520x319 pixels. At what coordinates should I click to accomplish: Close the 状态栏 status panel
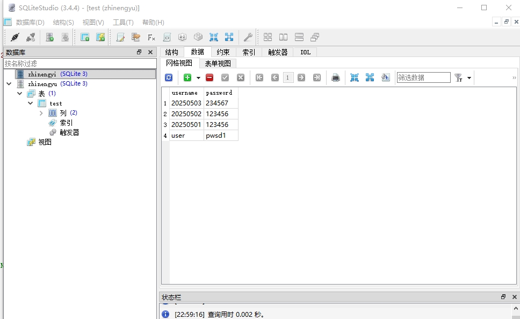pyautogui.click(x=515, y=297)
